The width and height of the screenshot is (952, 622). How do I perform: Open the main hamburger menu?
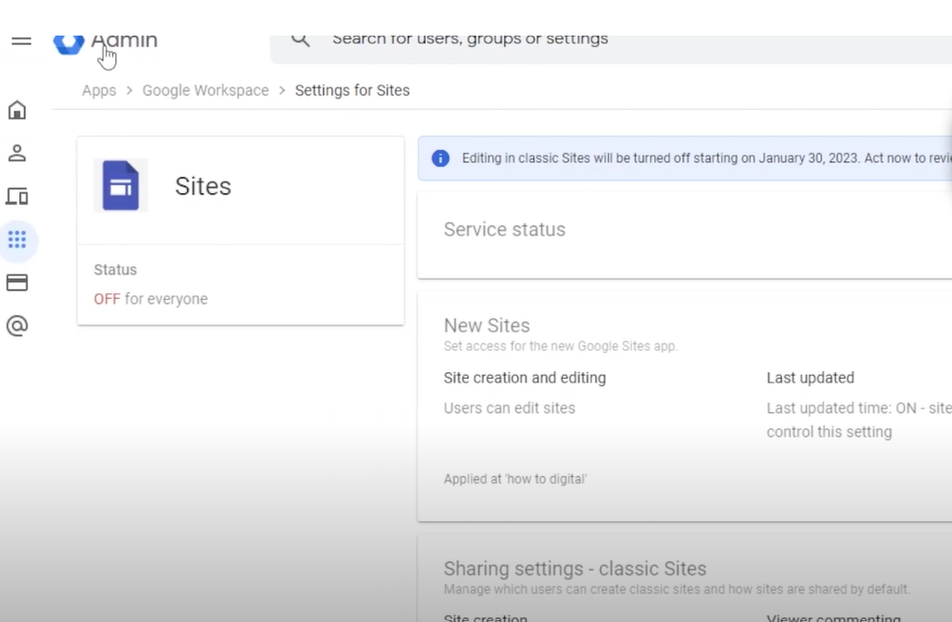(20, 41)
